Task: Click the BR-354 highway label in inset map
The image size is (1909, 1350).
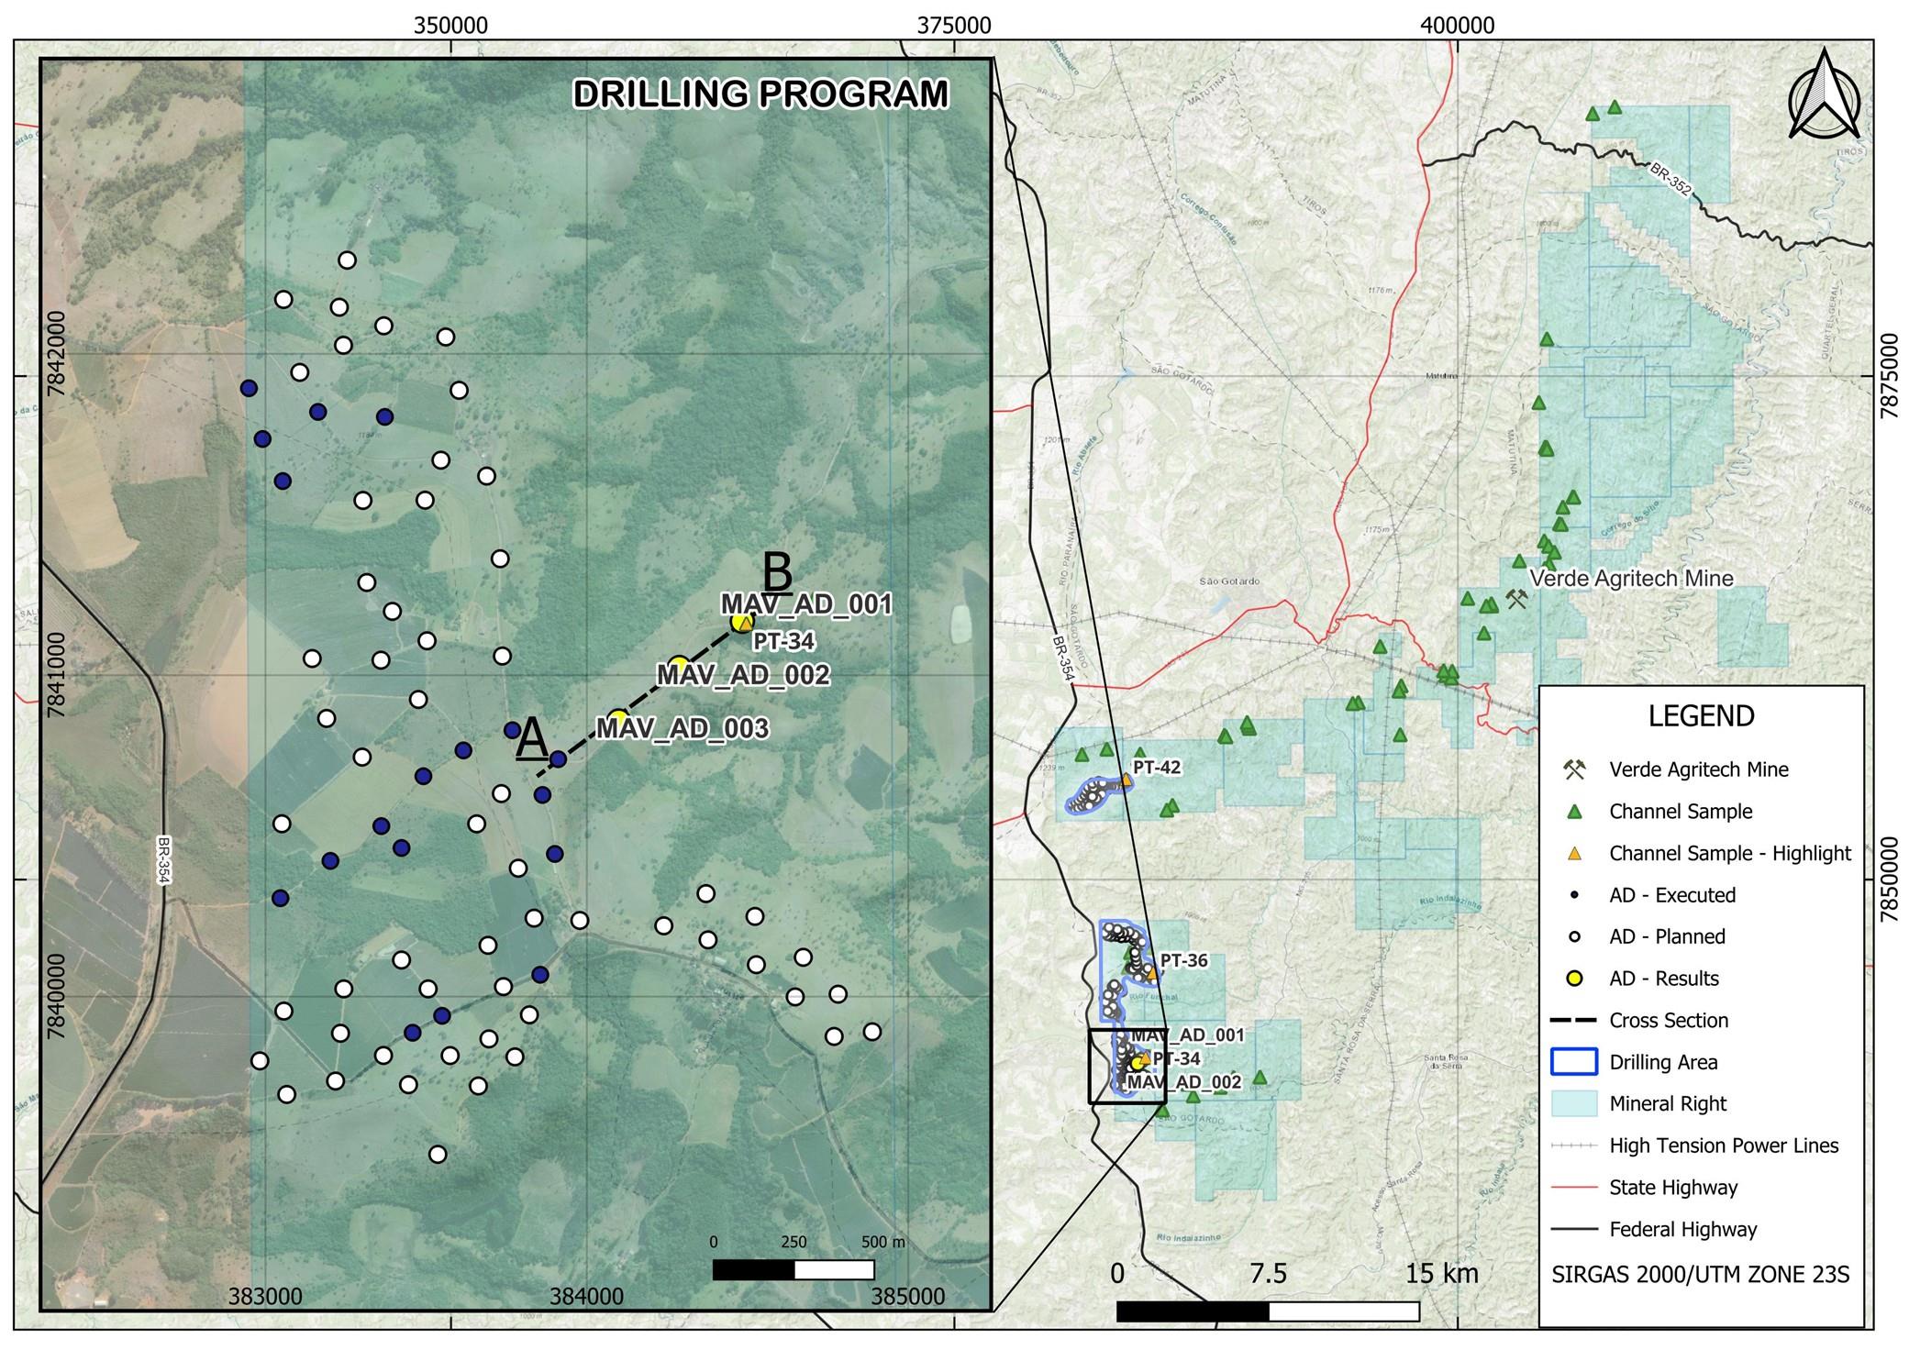Action: pos(163,858)
